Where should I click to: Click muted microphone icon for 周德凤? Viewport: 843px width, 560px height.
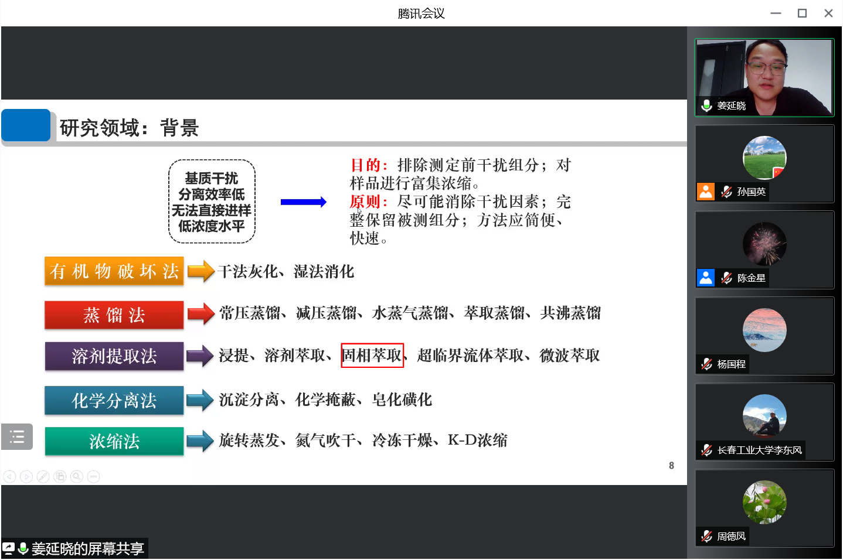[707, 536]
